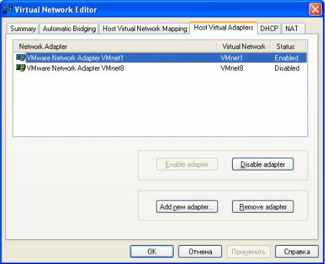Image resolution: width=325 pixels, height=264 pixels.
Task: Click the Virtual Network Editor title bar icon
Action: (x=7, y=9)
